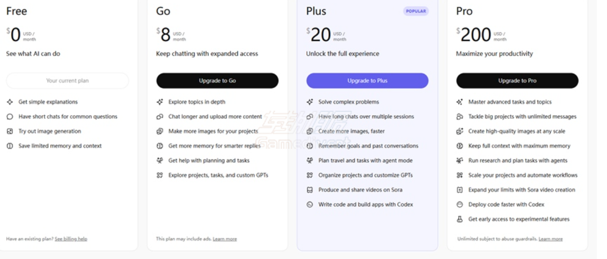Open Learn more link about ads

pyautogui.click(x=225, y=239)
